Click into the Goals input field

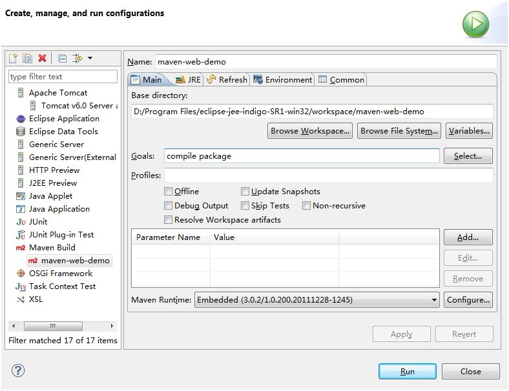point(301,156)
